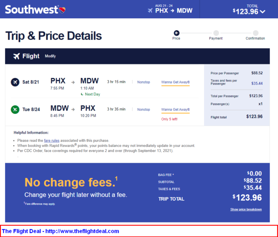Screen dimensions: 278x237
Task: Open the Modify flight link
Action: coord(50,56)
